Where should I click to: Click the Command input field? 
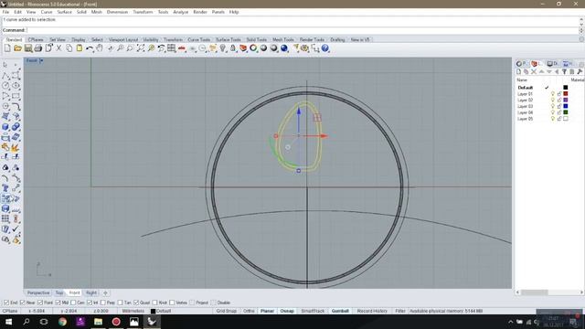point(303,30)
